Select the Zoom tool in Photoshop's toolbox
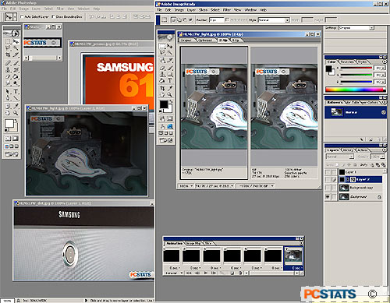Viewport: 390px width, 303px height. click(16, 113)
